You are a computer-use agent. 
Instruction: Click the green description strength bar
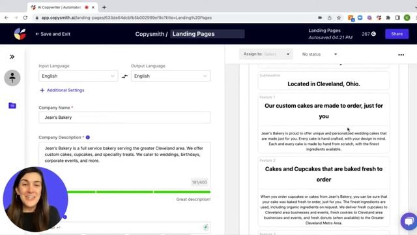(138, 192)
